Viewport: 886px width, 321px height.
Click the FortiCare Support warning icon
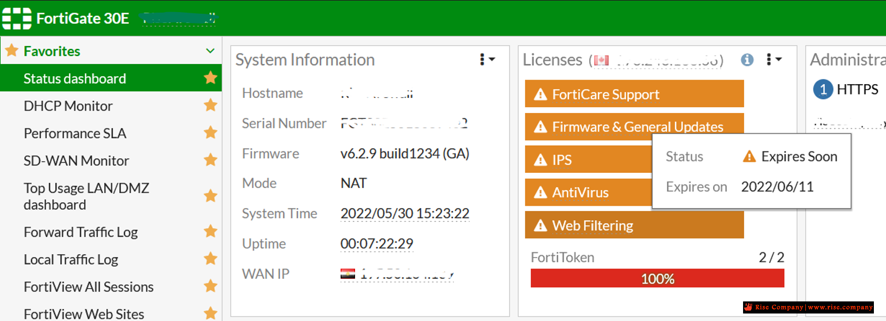(x=540, y=95)
